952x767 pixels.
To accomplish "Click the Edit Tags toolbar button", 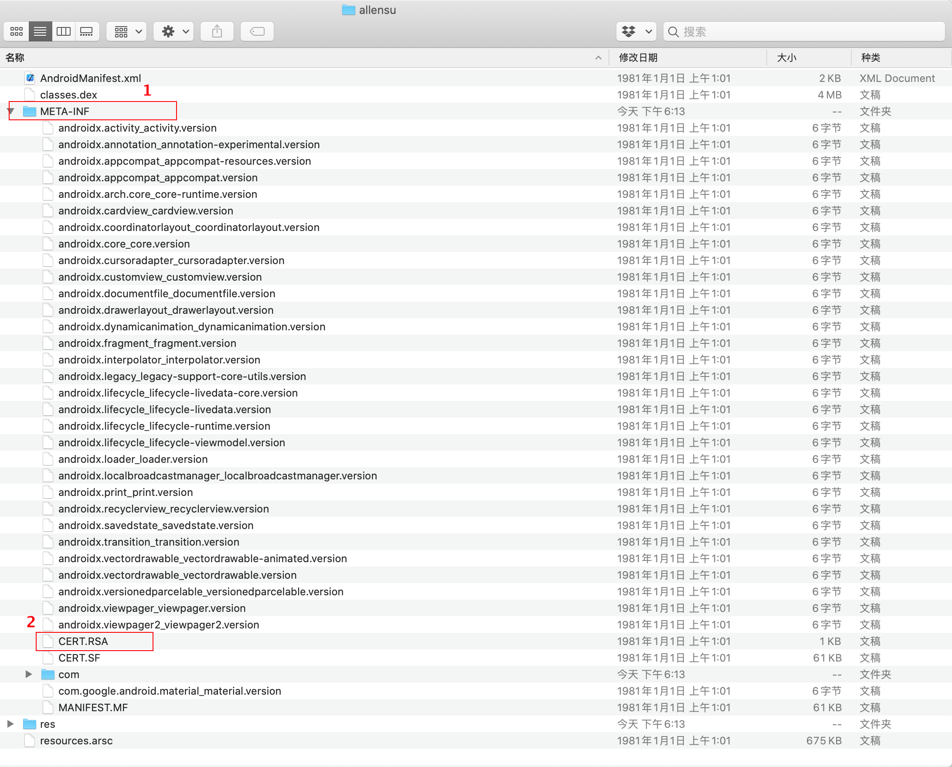I will [257, 31].
